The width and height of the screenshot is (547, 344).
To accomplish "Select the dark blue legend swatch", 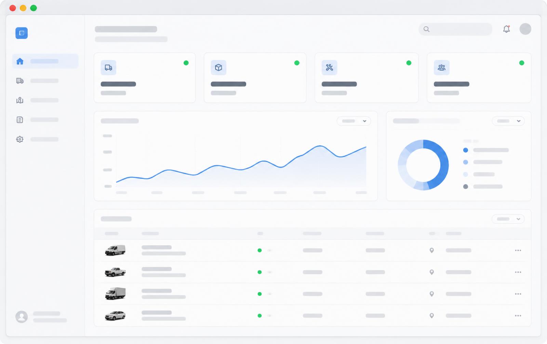I will point(466,150).
